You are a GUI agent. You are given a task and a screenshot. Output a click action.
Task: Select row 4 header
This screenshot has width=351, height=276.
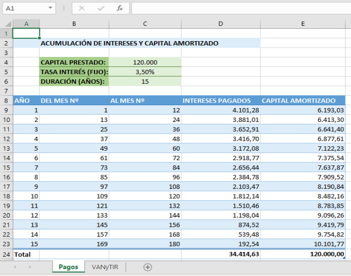coord(6,62)
